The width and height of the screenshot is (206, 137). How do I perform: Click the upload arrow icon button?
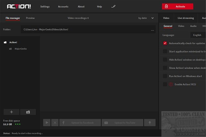[x=150, y=123]
